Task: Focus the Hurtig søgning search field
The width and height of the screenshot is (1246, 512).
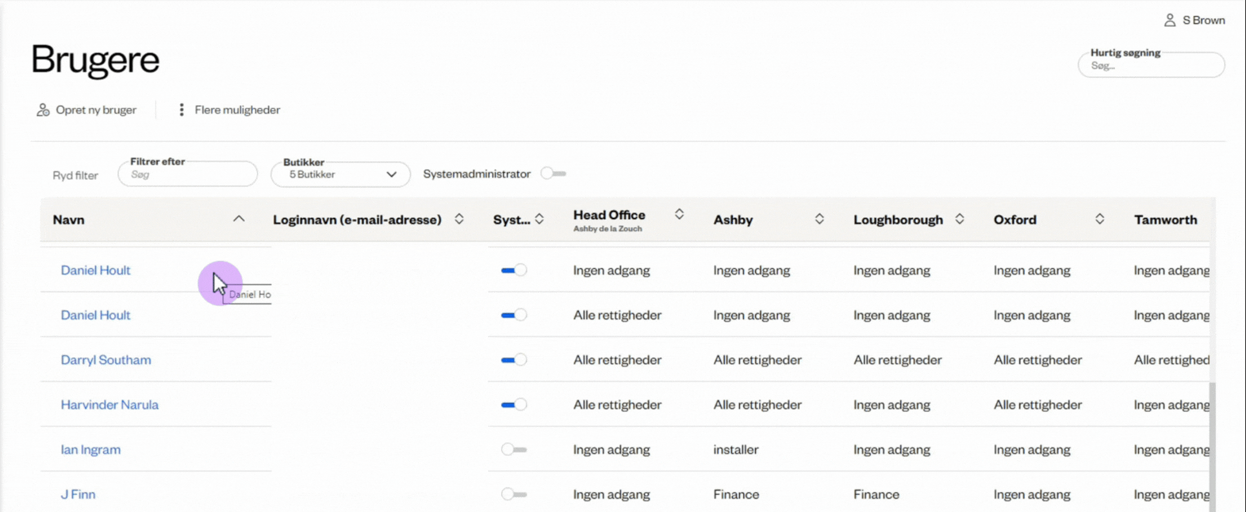Action: click(x=1151, y=65)
